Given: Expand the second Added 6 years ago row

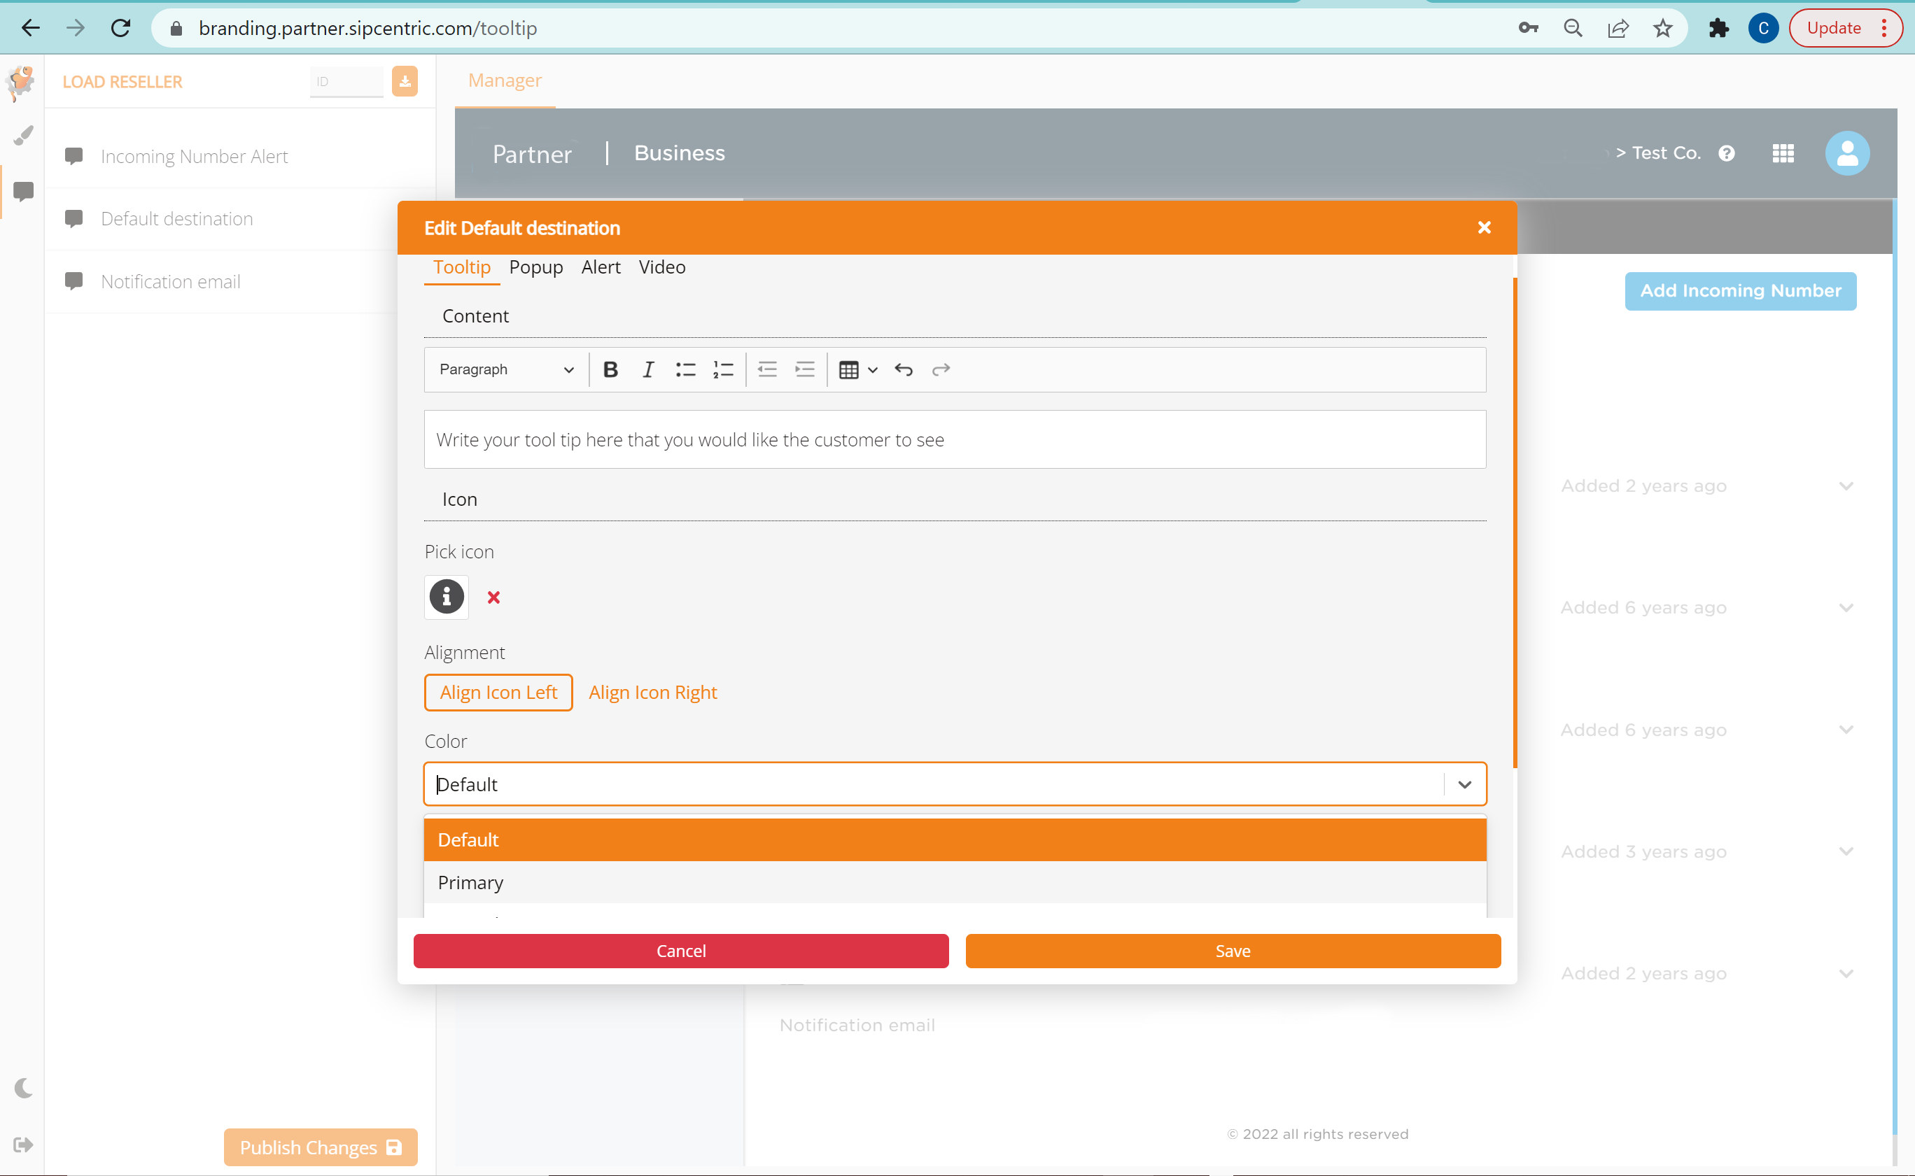Looking at the screenshot, I should (x=1846, y=730).
